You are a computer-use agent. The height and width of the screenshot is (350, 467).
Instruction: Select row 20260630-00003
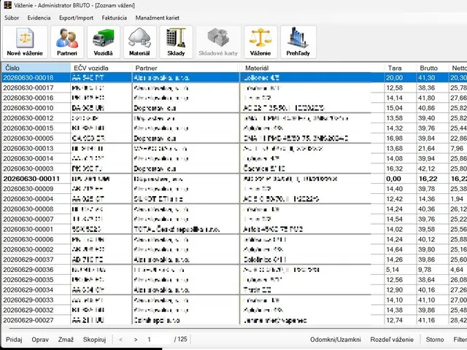234,168
